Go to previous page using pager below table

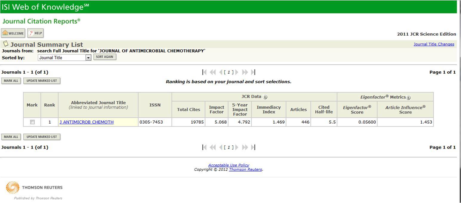tap(221, 147)
